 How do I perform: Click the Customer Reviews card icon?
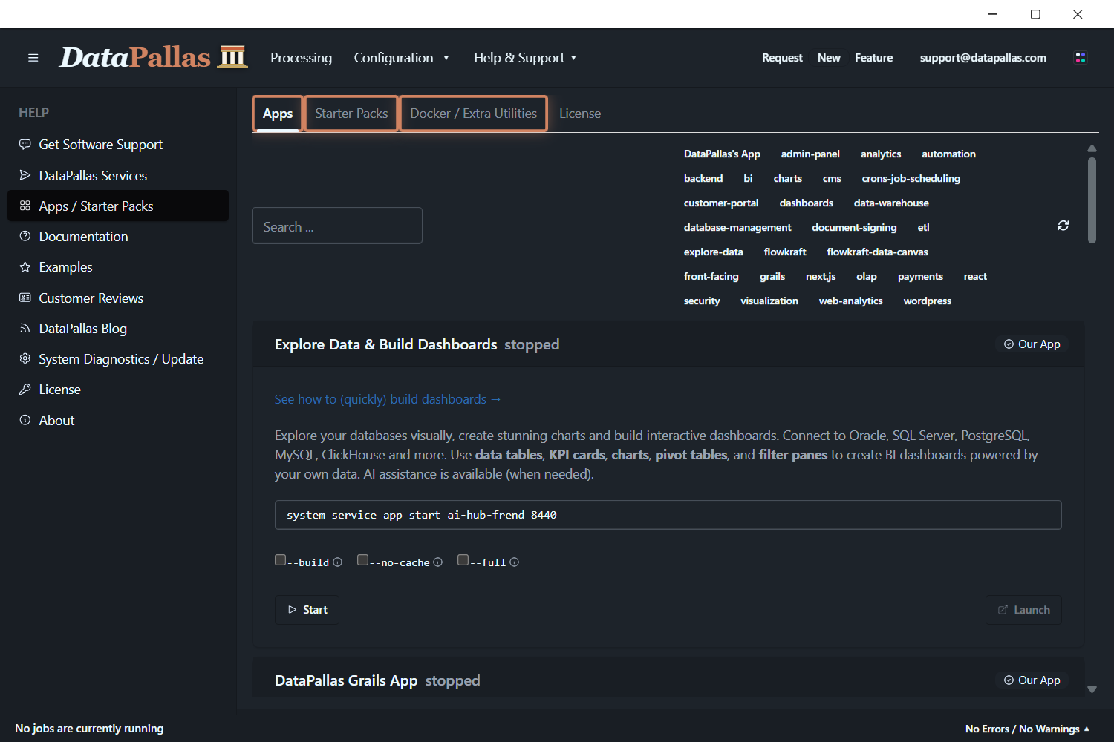click(25, 298)
